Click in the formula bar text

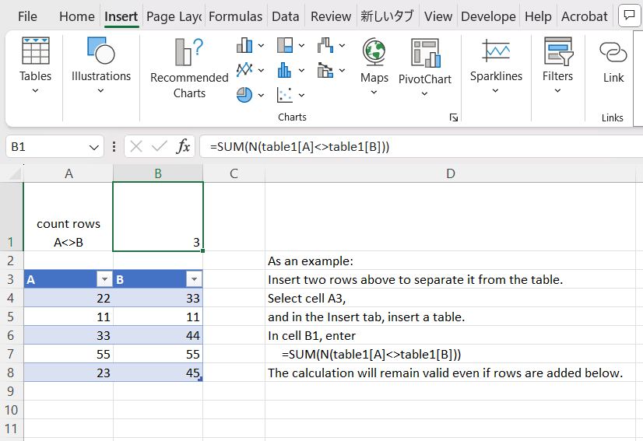coord(300,147)
